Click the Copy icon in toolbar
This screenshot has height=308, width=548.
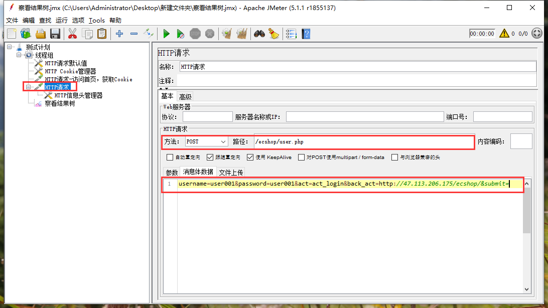[x=87, y=34]
